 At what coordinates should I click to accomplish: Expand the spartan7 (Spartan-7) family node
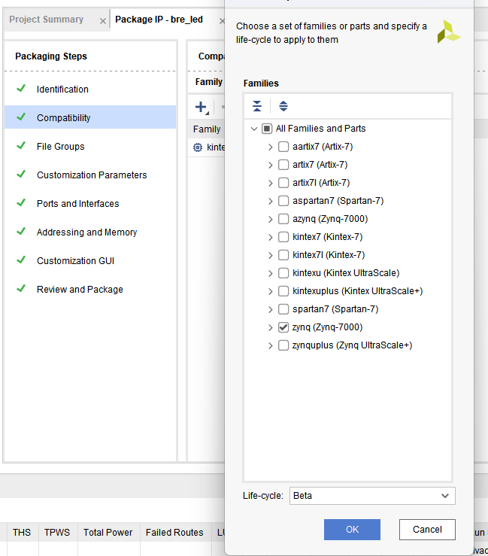pyautogui.click(x=271, y=309)
